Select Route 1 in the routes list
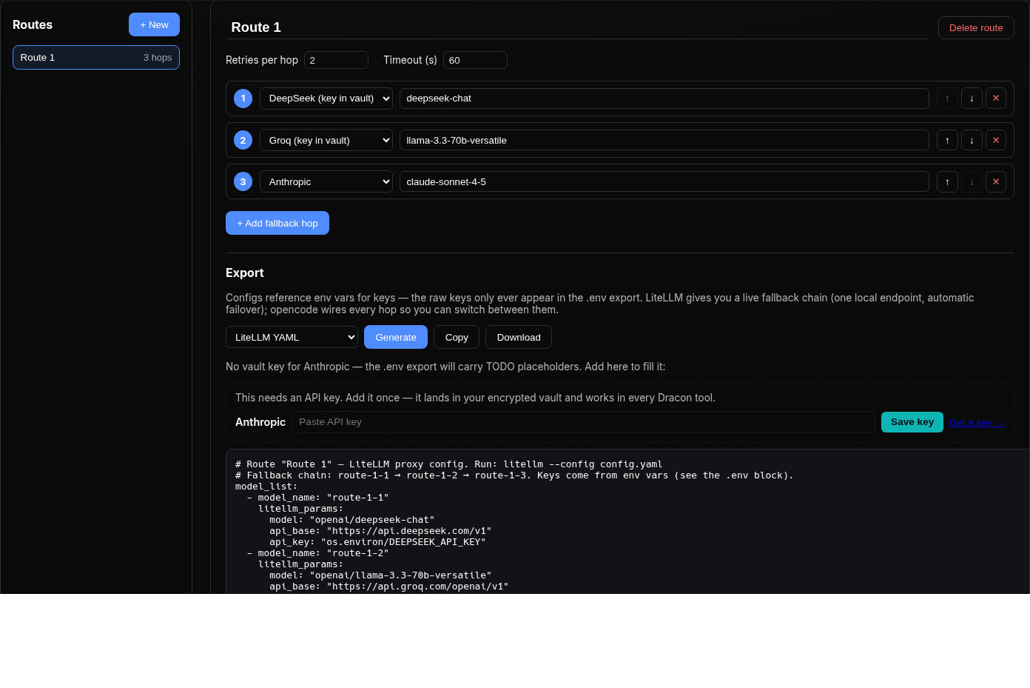Screen dimensions: 1030x688 click(x=96, y=57)
